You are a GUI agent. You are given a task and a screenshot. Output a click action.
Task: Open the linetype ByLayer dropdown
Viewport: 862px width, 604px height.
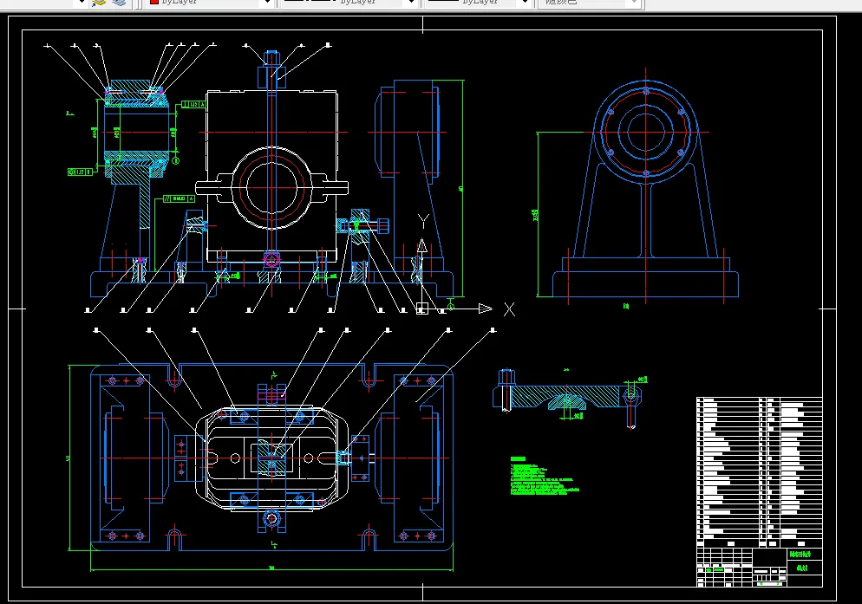point(349,3)
